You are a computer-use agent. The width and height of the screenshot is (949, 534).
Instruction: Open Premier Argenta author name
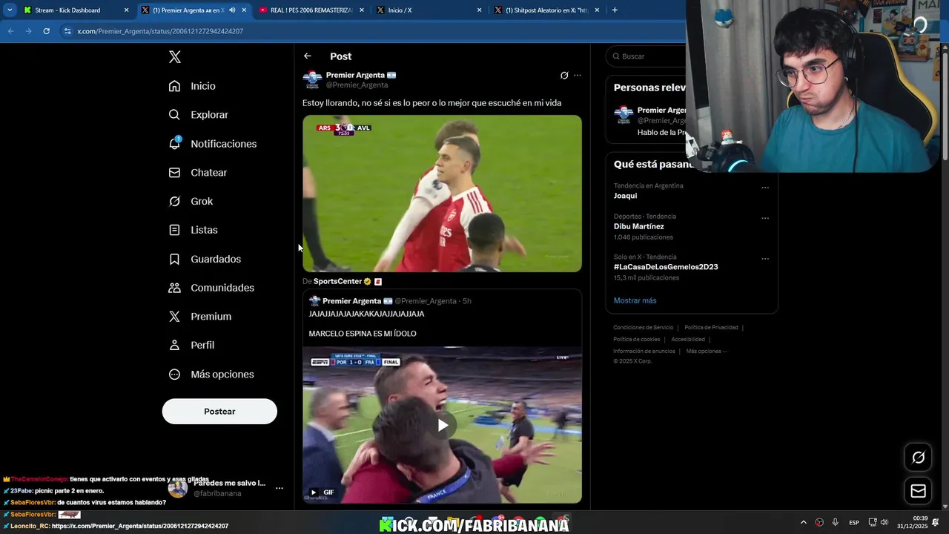(355, 75)
